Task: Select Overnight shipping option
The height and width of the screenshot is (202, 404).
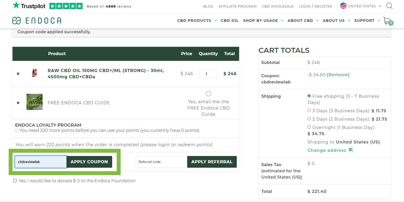Action: 309,127
